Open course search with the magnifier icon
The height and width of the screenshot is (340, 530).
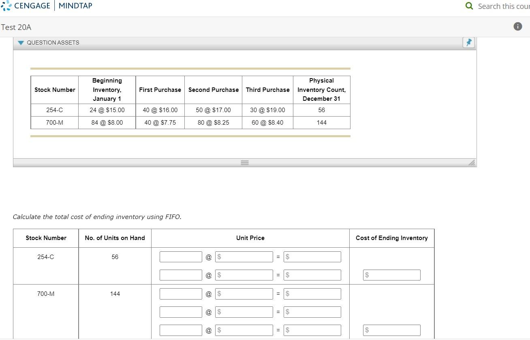click(469, 6)
